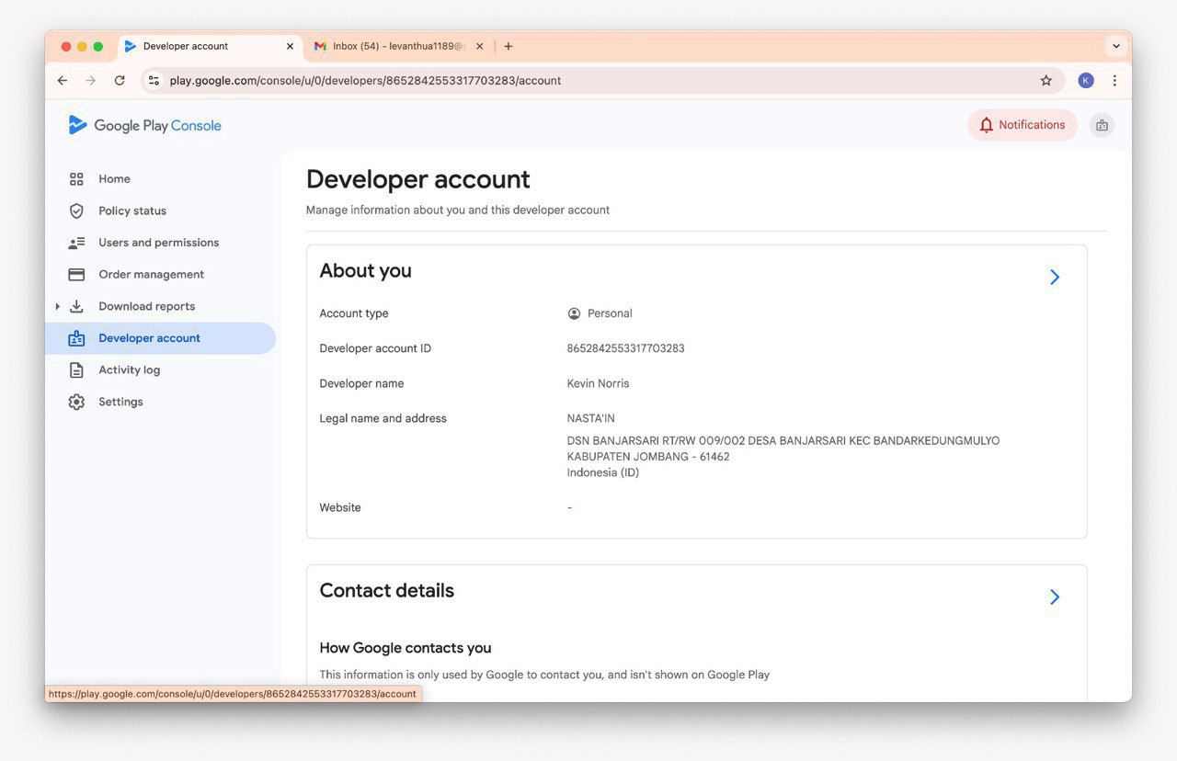The height and width of the screenshot is (761, 1177).
Task: Click the Manage information about you subtitle
Action: point(458,210)
